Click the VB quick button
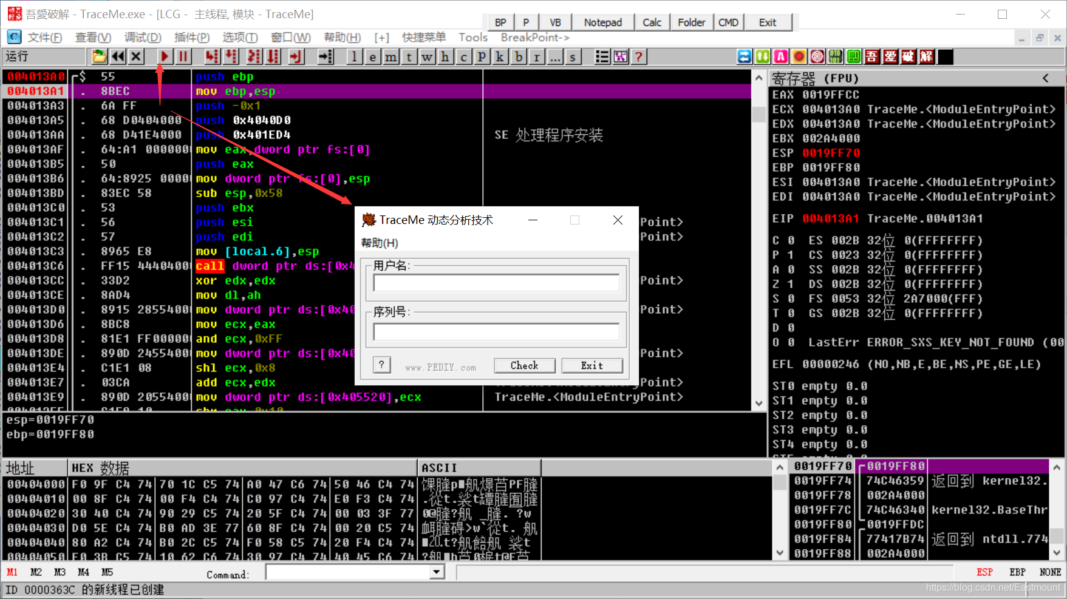Screen dimensions: 1067x599 [x=555, y=22]
